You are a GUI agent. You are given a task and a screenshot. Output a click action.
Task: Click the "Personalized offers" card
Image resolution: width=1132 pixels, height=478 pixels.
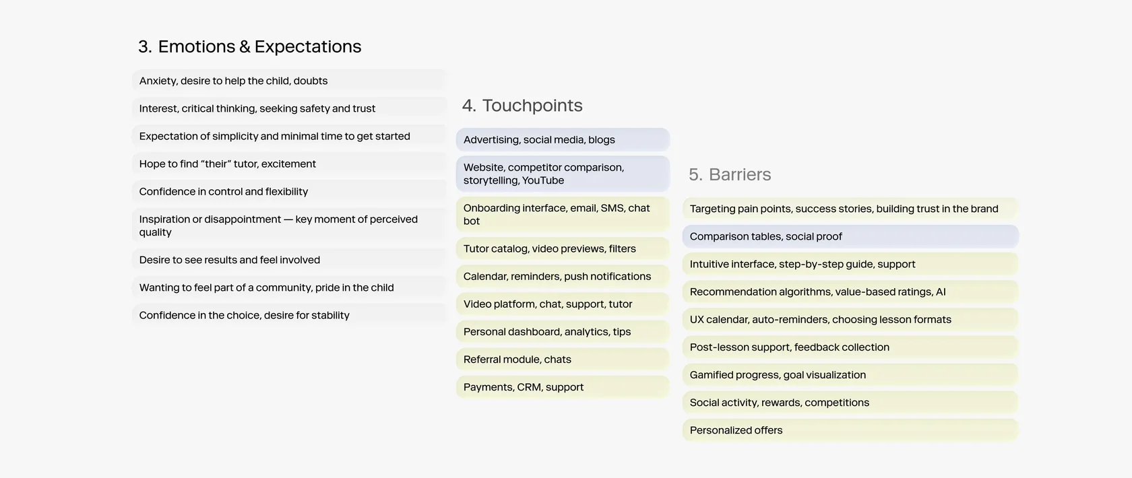coord(850,430)
